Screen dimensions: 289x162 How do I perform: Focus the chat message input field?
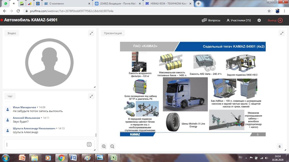[45, 144]
